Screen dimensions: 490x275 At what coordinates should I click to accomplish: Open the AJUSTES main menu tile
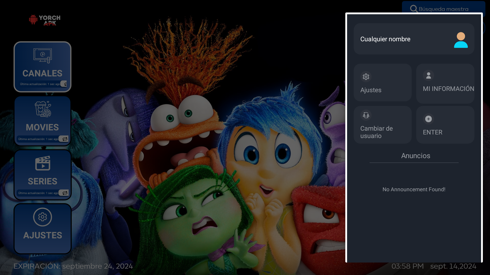(42, 228)
